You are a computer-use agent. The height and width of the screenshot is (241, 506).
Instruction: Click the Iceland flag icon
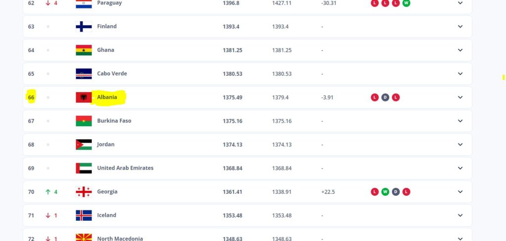tap(84, 215)
